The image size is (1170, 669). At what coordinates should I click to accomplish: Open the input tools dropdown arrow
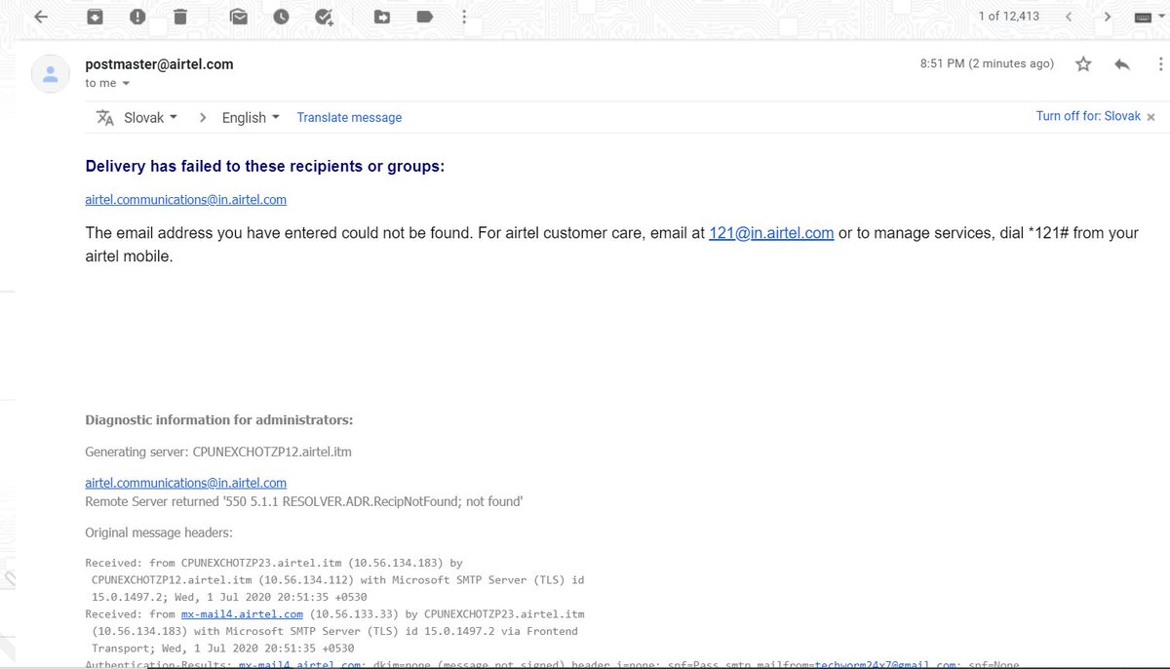pyautogui.click(x=1162, y=18)
